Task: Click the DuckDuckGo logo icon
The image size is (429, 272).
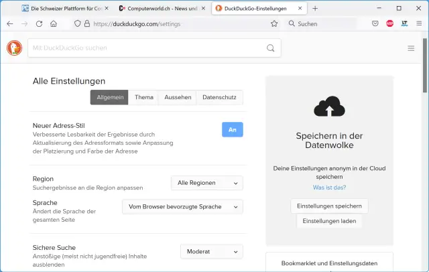Action: tap(14, 48)
